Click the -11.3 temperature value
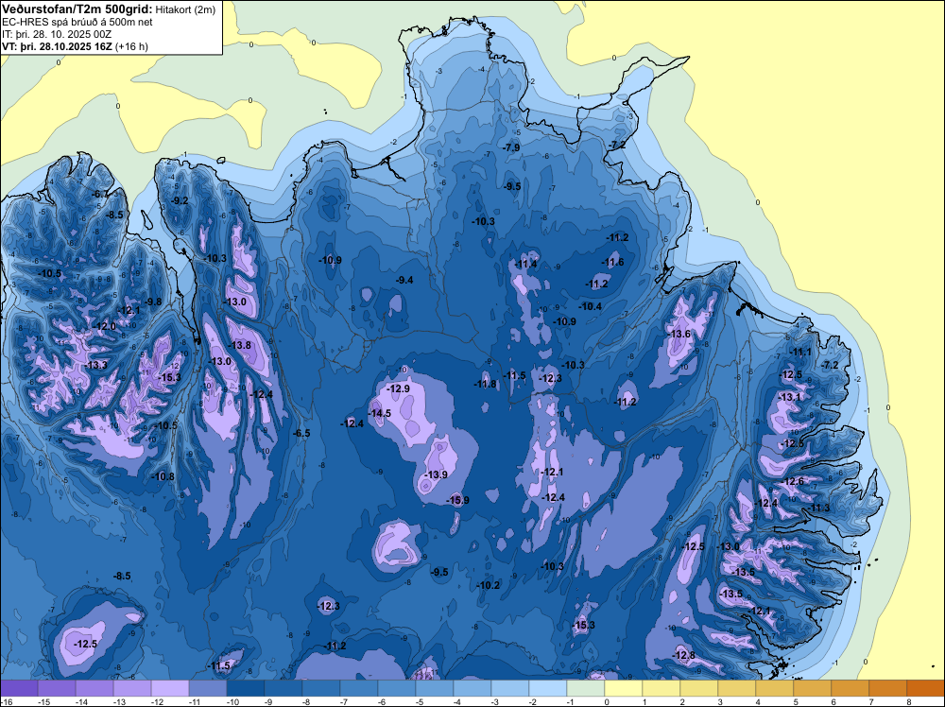This screenshot has width=945, height=707. [x=819, y=509]
